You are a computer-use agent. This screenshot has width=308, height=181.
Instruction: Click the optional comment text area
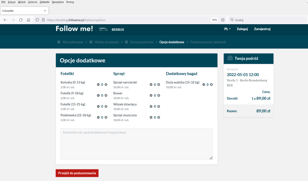pos(137,144)
